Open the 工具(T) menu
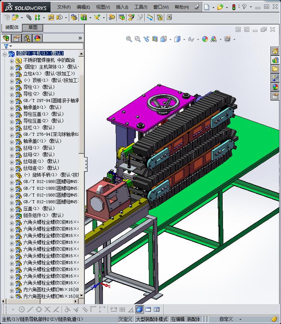281x324 pixels. (141, 7)
